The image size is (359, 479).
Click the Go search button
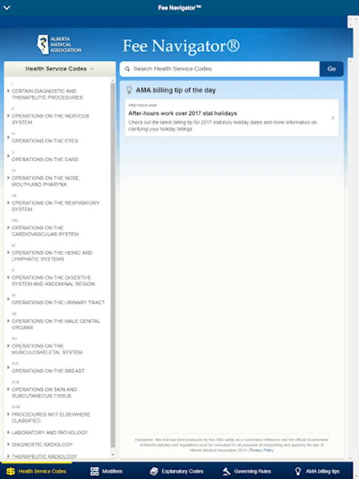331,69
